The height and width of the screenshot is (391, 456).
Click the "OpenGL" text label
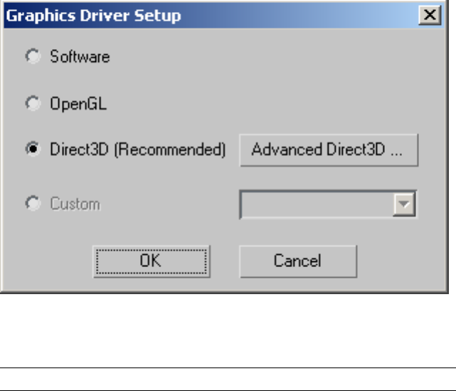pos(78,104)
